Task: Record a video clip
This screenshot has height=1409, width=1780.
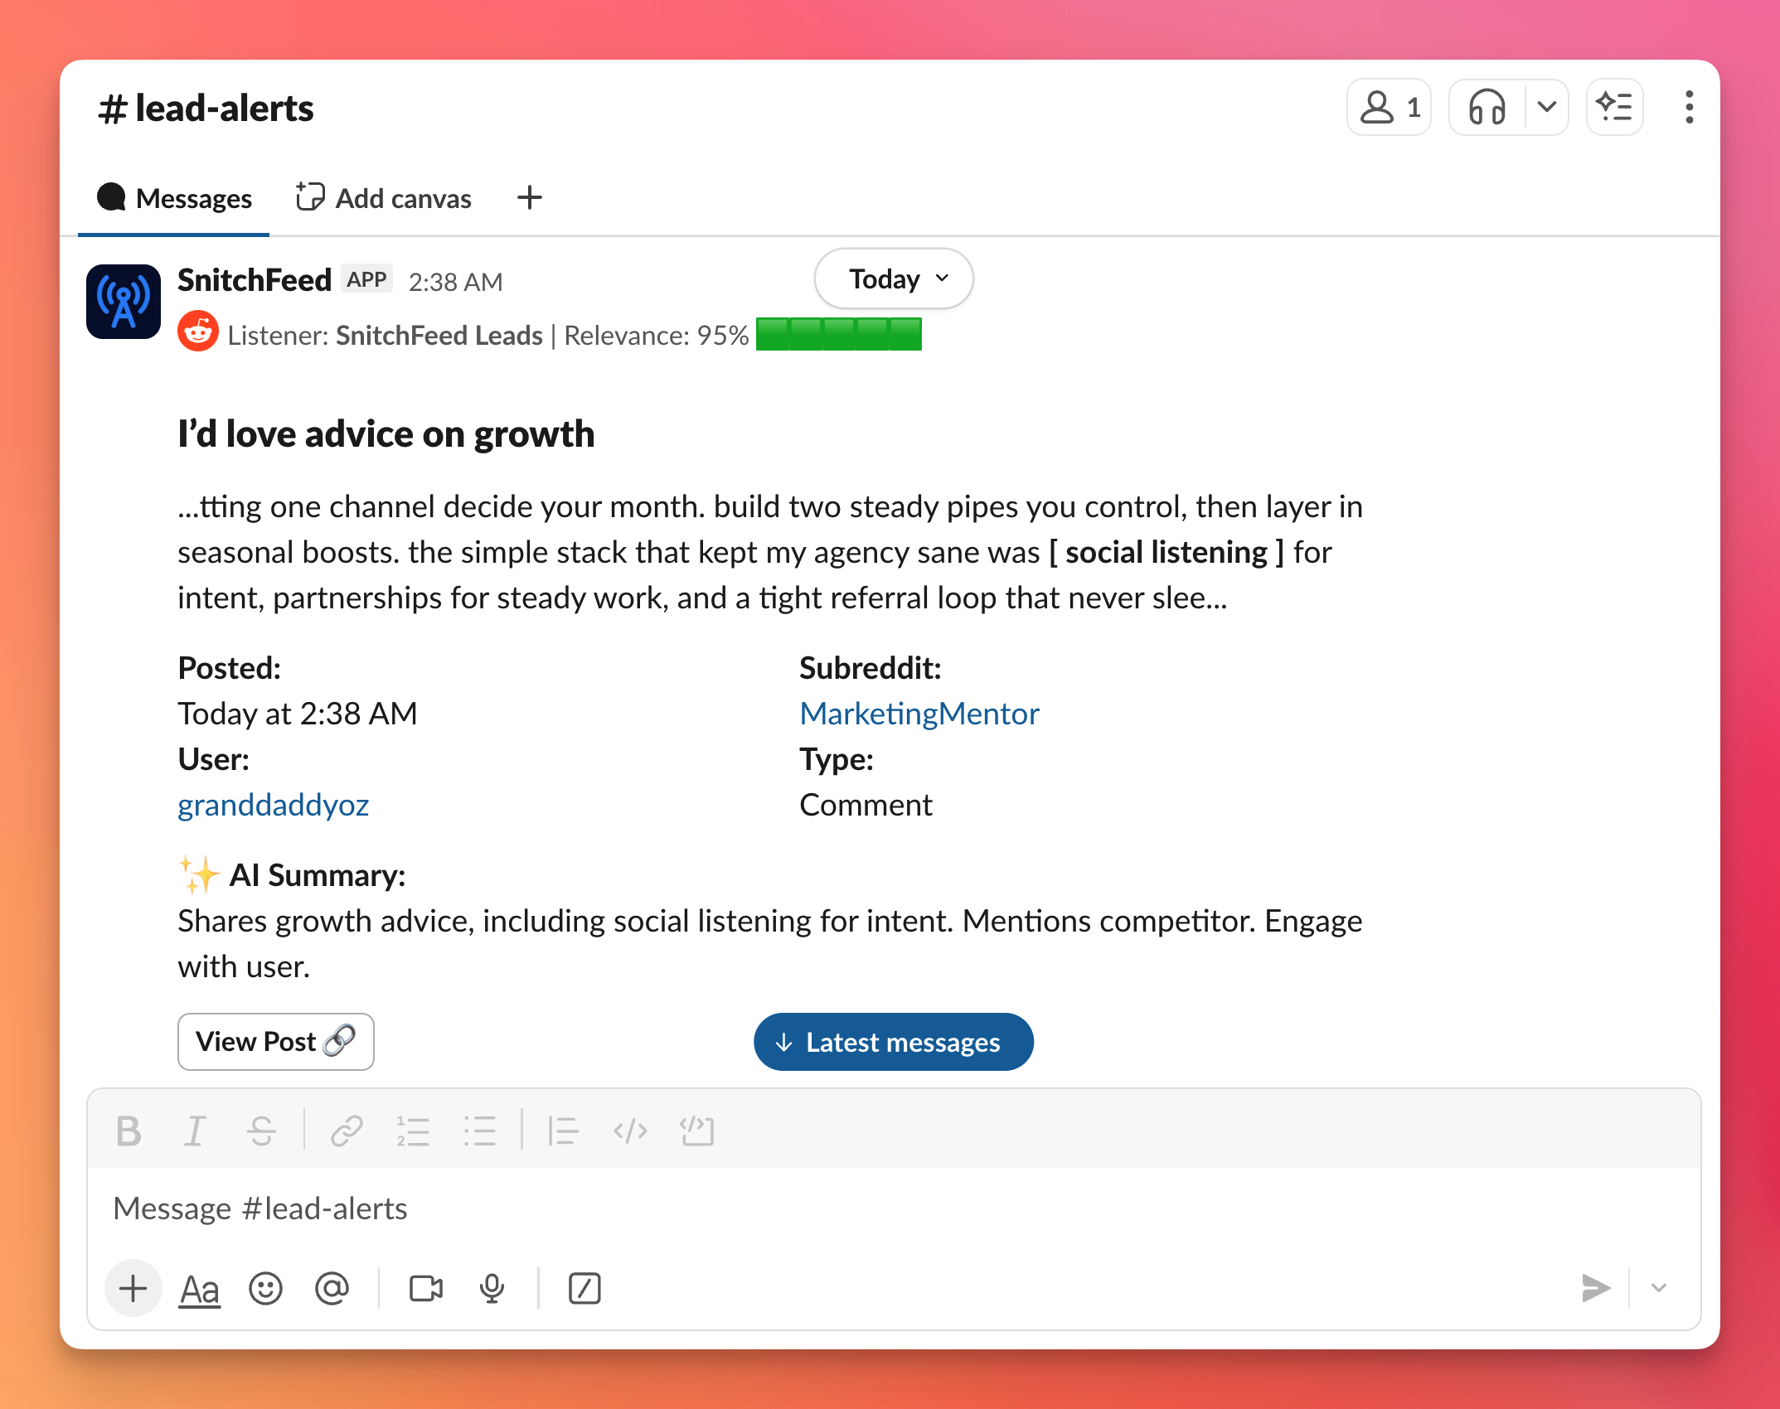Action: pyautogui.click(x=426, y=1288)
